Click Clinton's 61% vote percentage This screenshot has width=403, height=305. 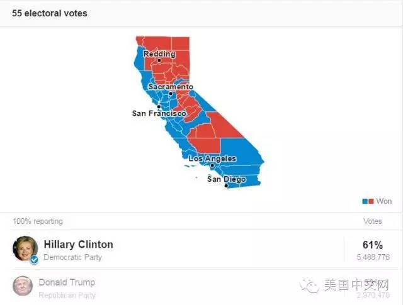click(372, 245)
